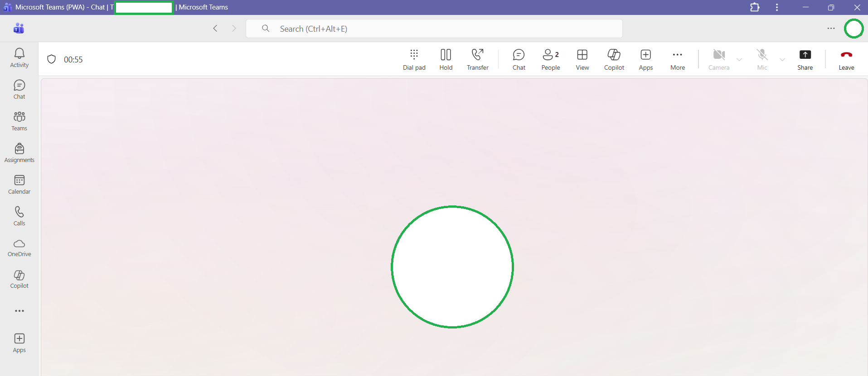The image size is (868, 376).
Task: Open Settings and more ellipsis near profile
Action: pyautogui.click(x=831, y=29)
